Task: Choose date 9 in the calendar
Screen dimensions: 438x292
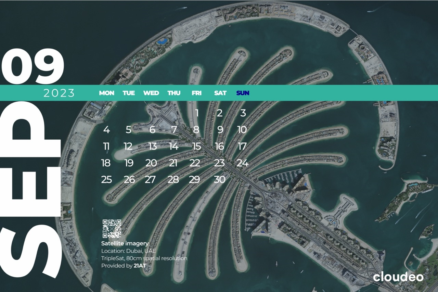Action: coord(220,130)
